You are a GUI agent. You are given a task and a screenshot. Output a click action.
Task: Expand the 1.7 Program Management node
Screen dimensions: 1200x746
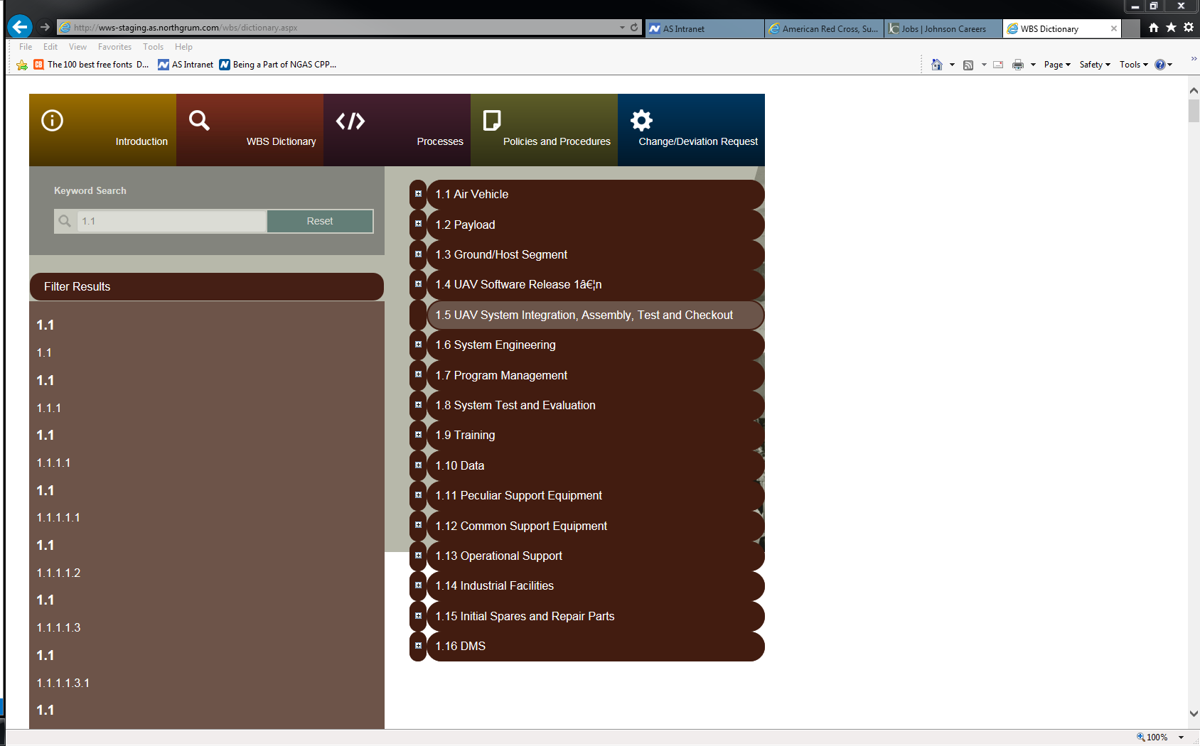418,374
